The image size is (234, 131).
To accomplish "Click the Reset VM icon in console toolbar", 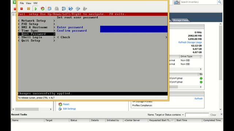I will click(43, 9).
